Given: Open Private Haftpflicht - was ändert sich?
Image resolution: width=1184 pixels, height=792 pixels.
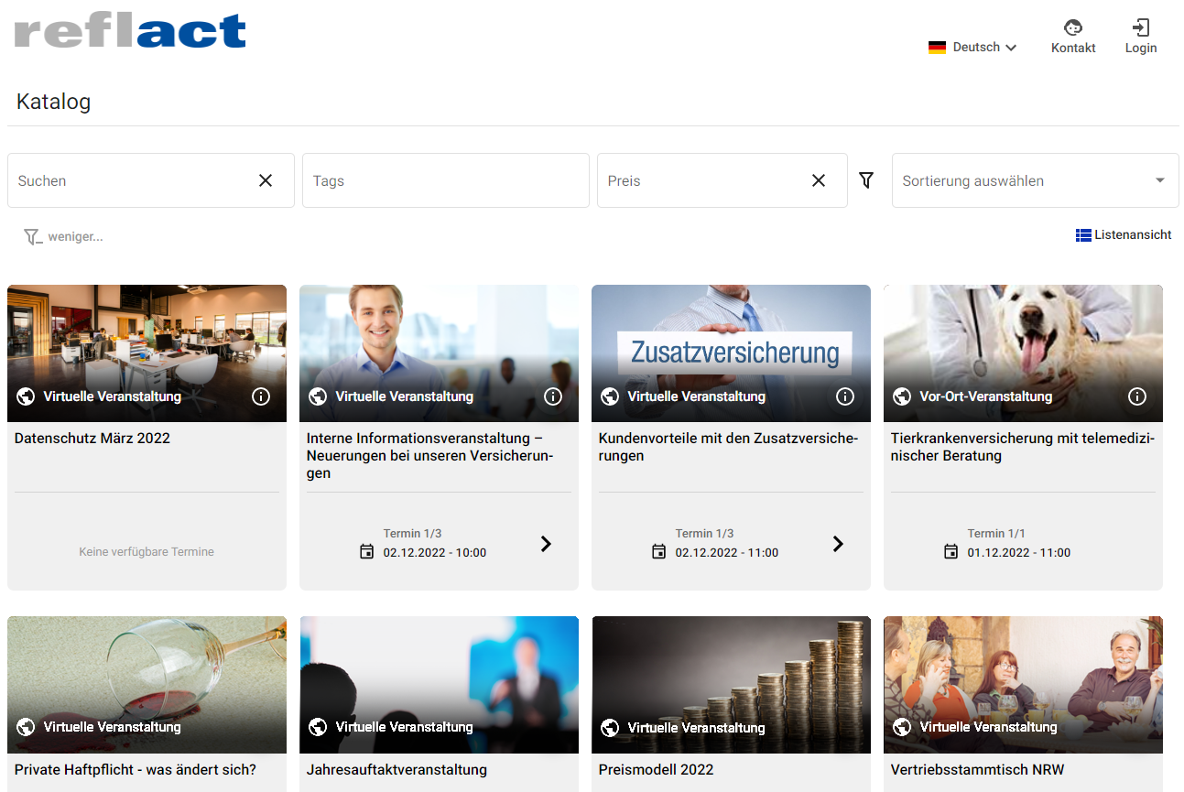Looking at the screenshot, I should point(136,770).
